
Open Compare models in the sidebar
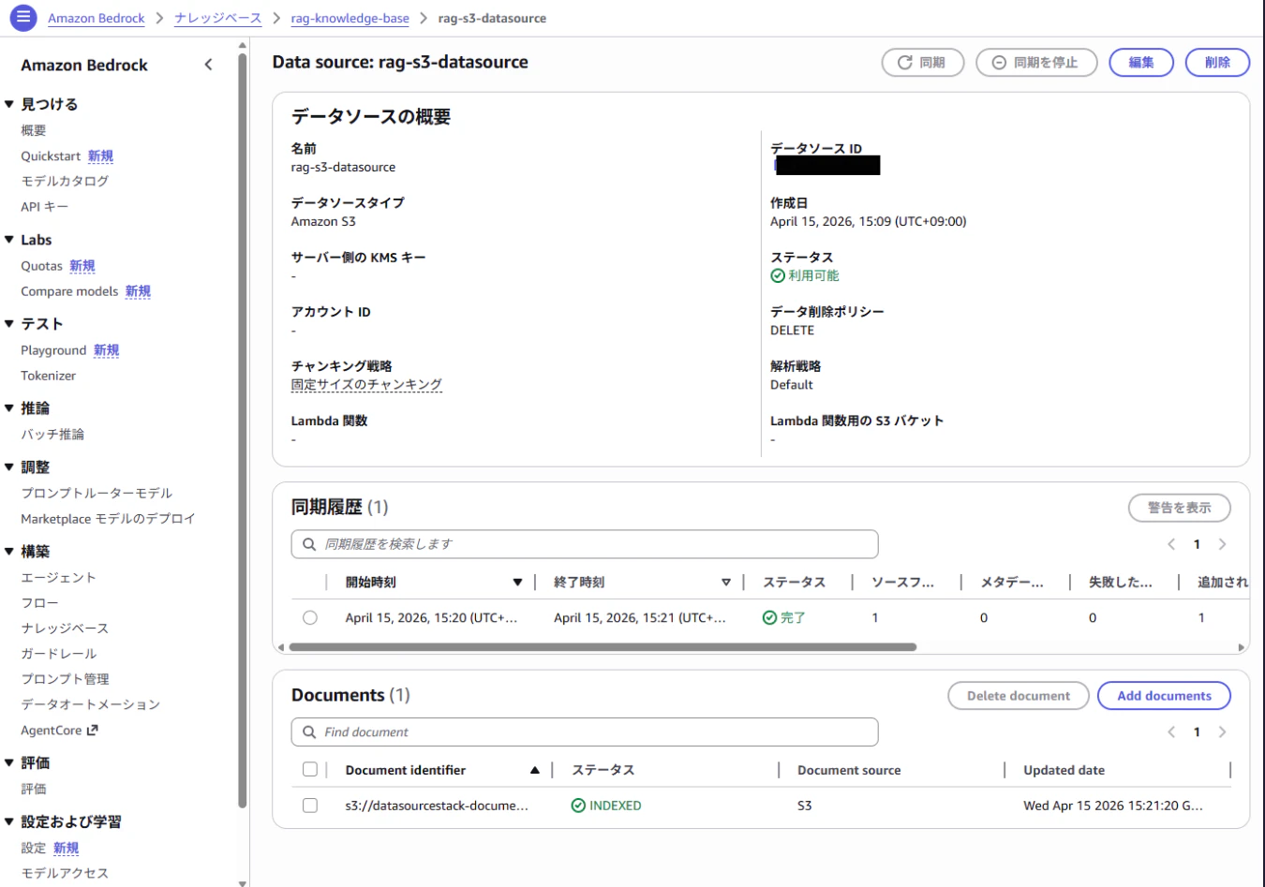coord(69,291)
